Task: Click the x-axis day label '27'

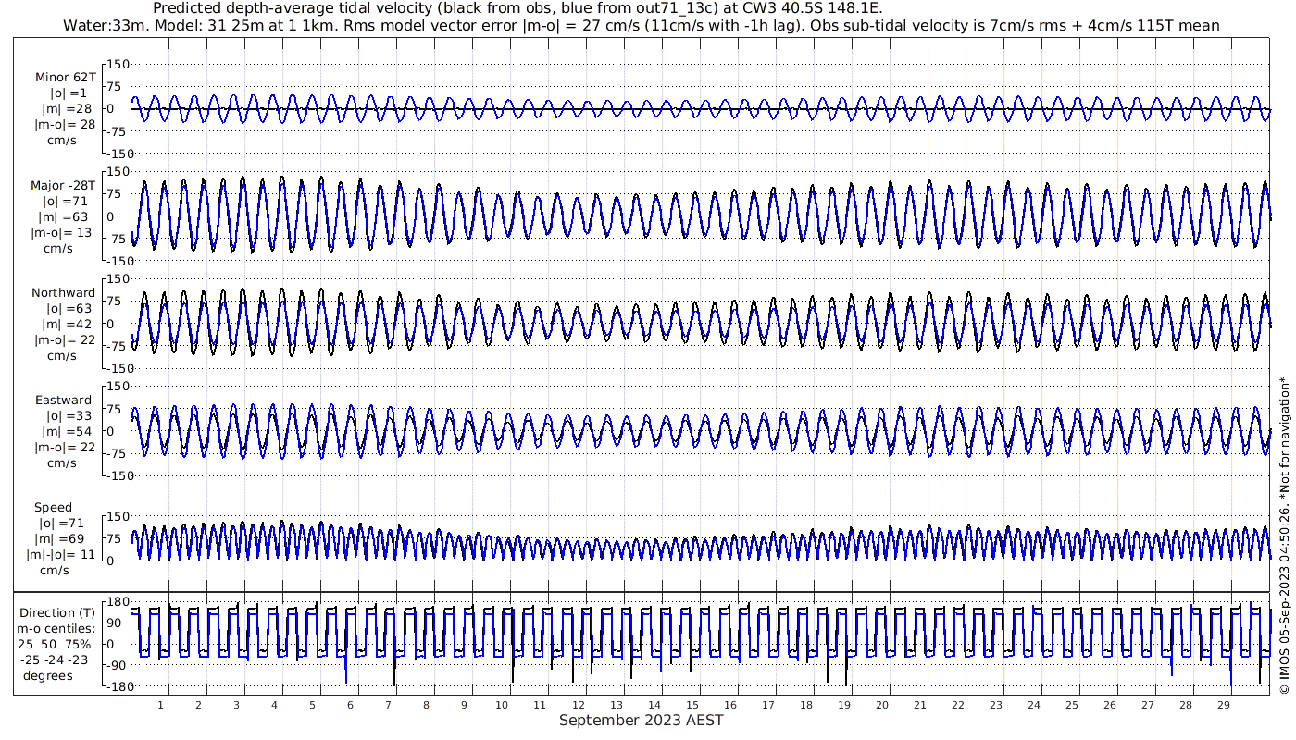Action: (x=1147, y=704)
